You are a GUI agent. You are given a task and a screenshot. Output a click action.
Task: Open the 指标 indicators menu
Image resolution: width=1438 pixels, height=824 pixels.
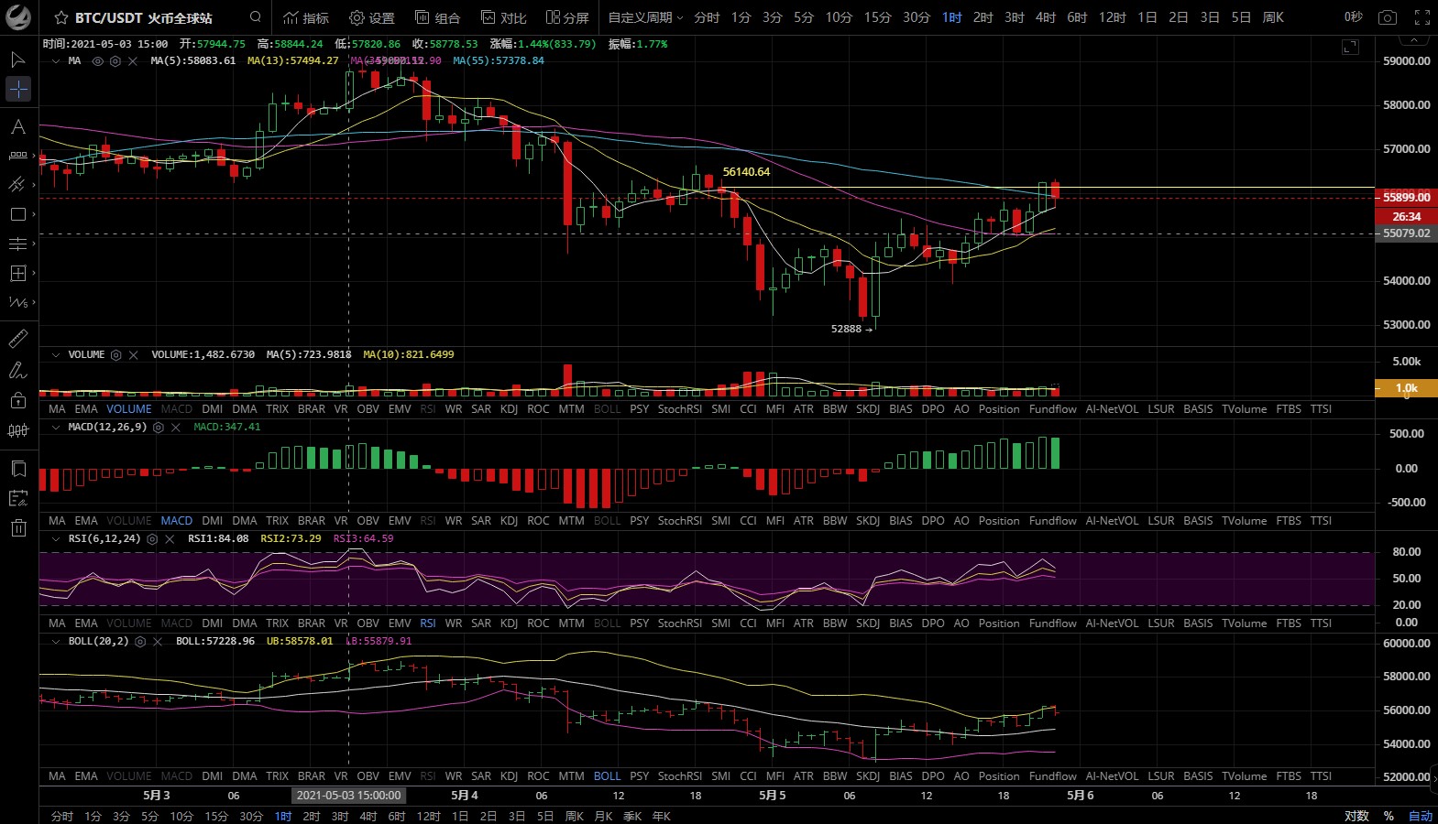[x=306, y=17]
